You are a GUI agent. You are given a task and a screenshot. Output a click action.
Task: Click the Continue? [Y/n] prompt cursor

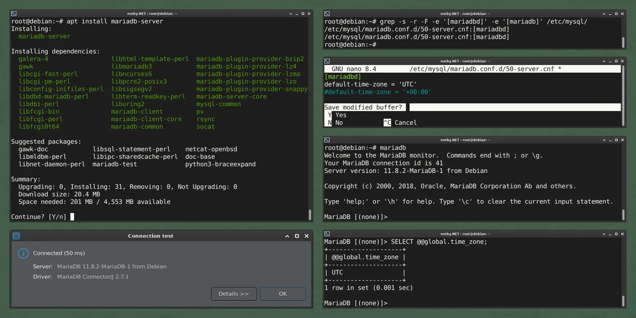72,217
